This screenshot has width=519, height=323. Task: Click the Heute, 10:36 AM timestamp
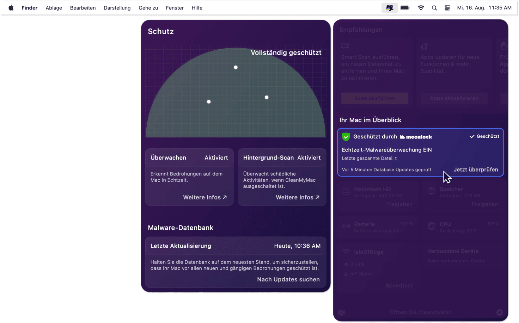297,246
